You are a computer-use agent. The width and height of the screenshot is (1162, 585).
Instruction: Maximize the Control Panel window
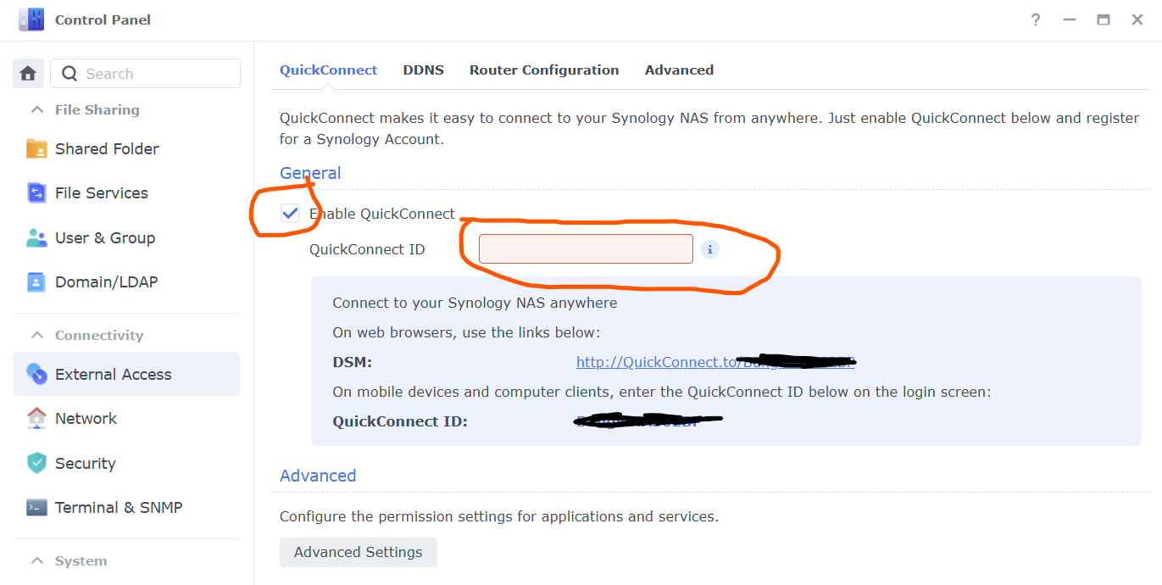click(x=1104, y=19)
